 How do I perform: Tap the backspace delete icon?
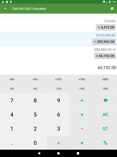tap(105, 100)
